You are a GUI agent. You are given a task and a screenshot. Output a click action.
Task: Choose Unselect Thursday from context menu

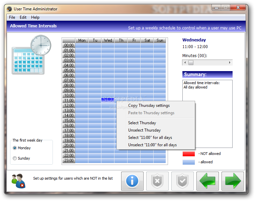point(156,130)
